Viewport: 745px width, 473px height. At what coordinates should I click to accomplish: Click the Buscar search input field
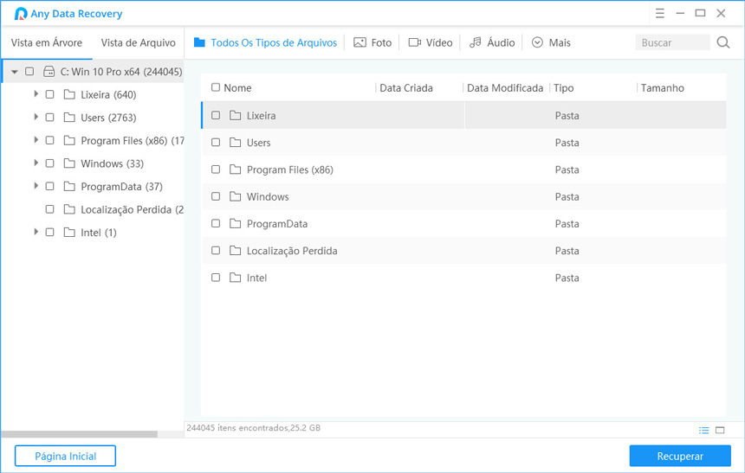click(x=672, y=42)
